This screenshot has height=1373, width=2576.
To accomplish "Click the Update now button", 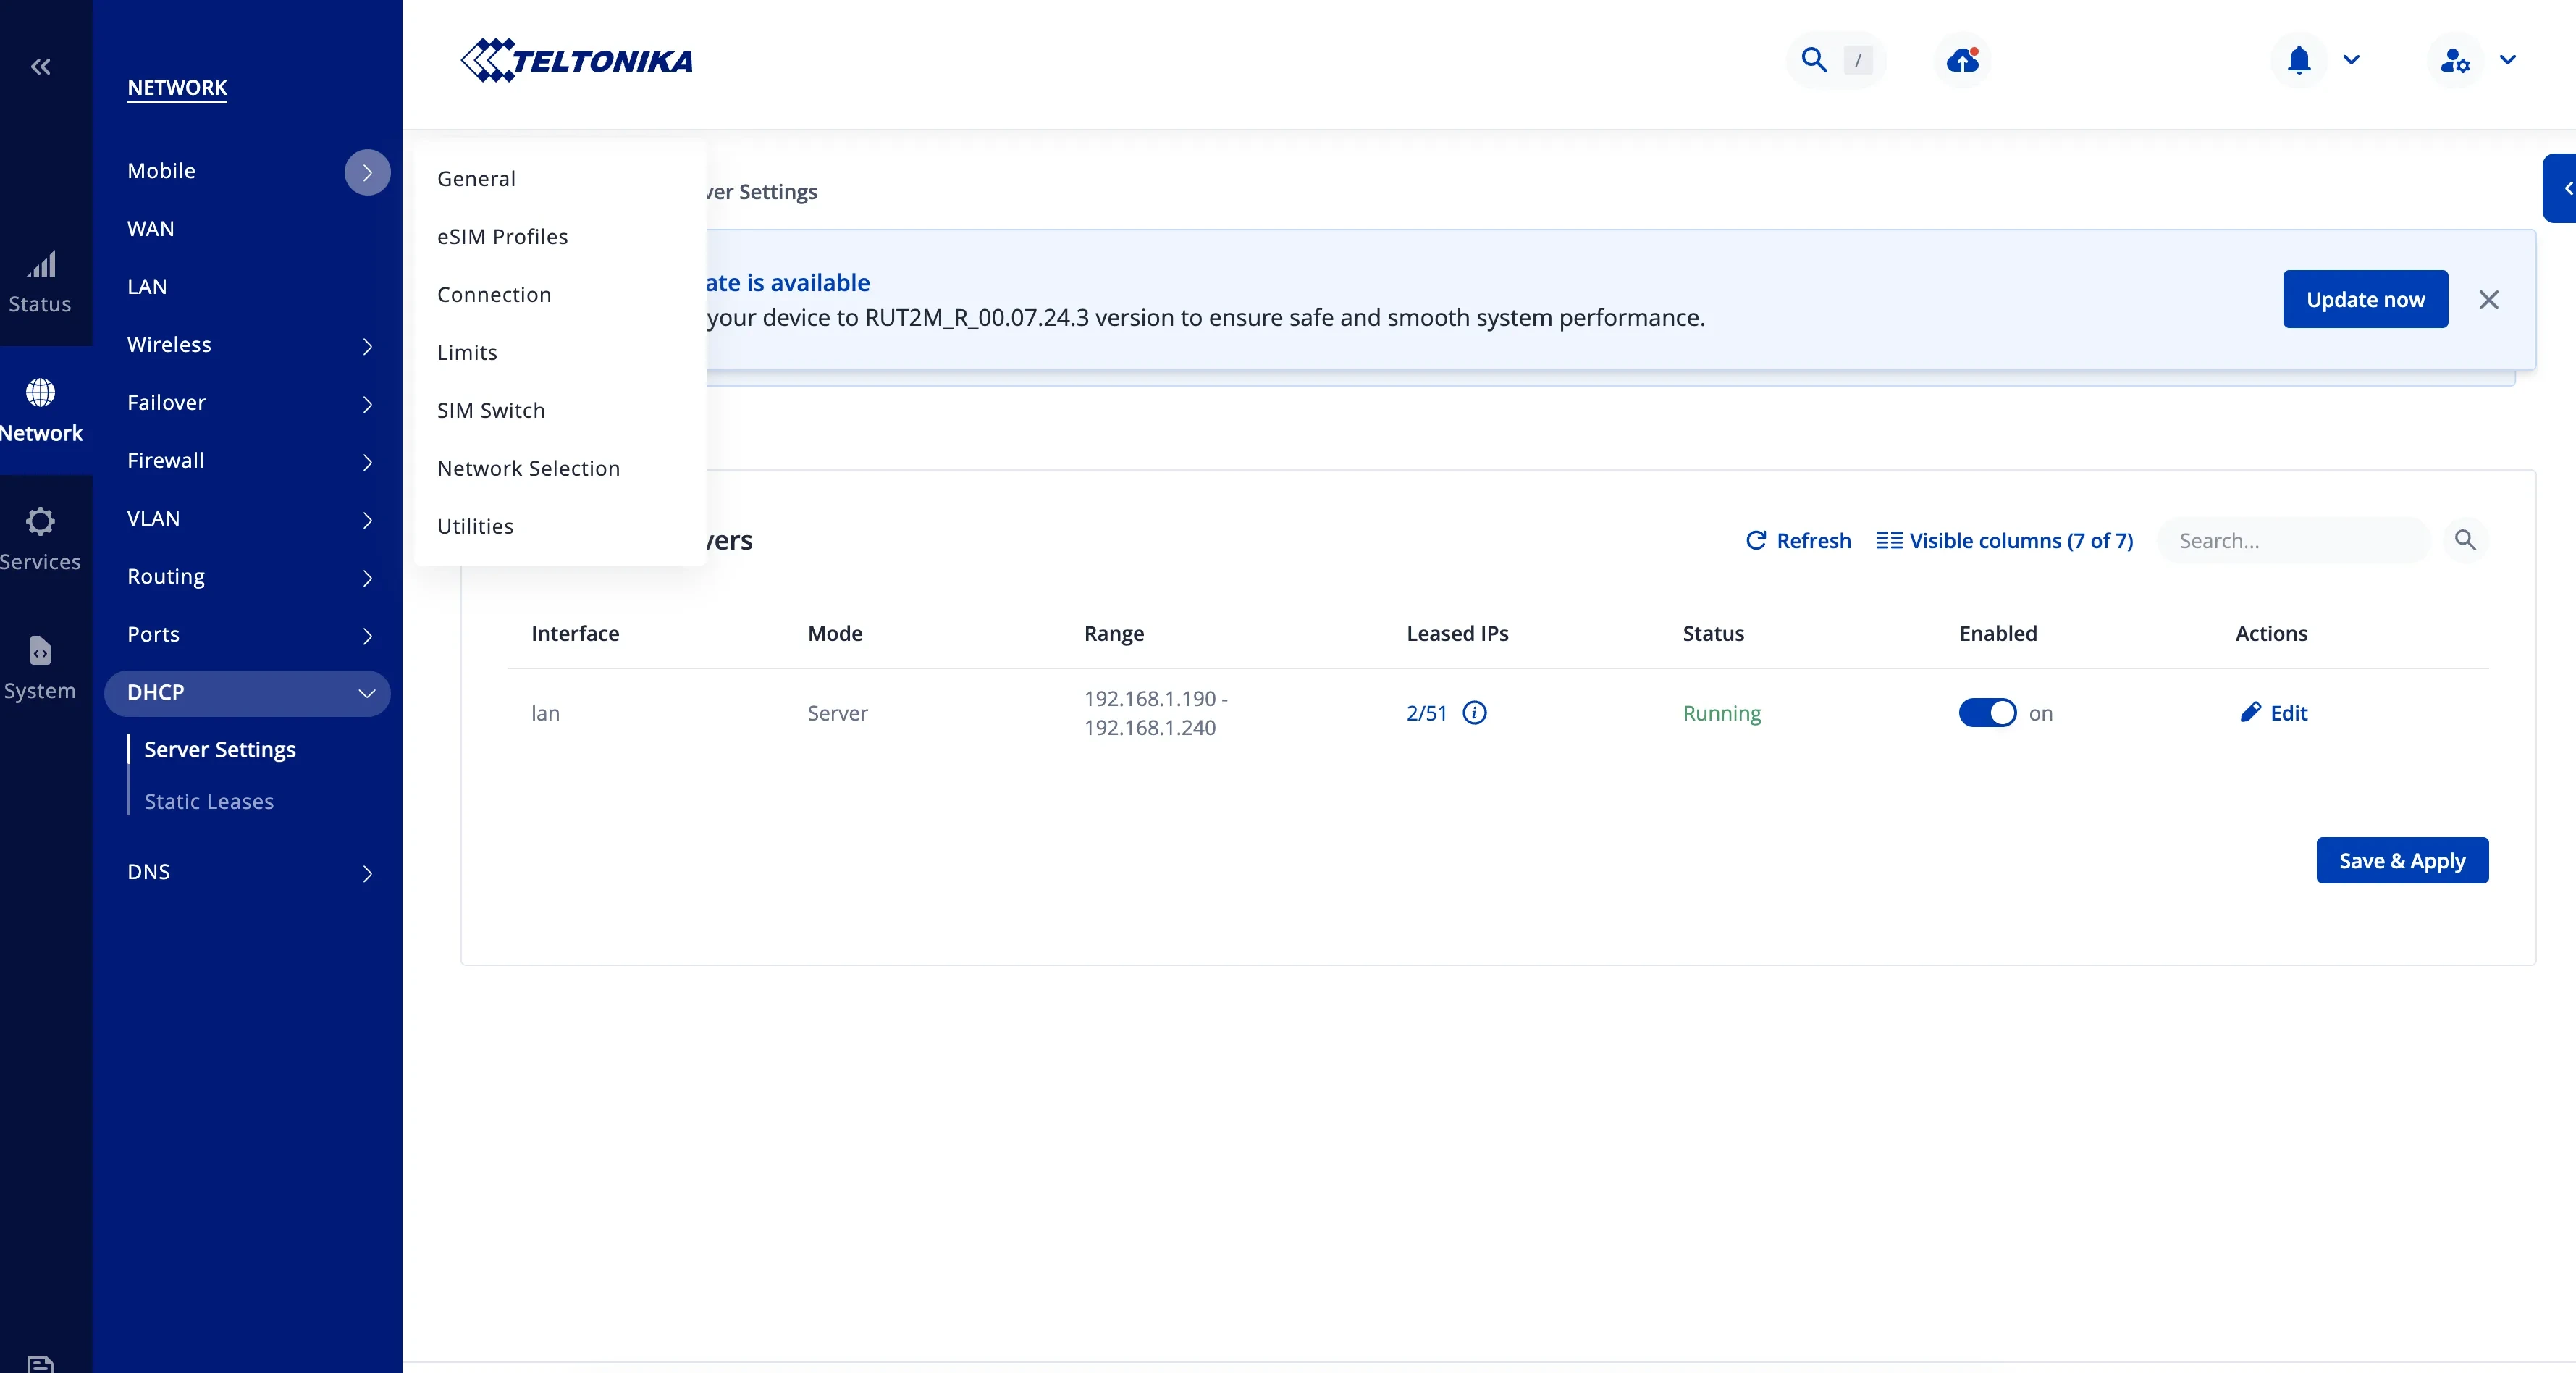I will tap(2365, 299).
